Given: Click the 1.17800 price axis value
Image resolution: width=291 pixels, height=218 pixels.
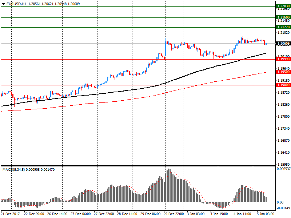Looking at the screenshot, I should pyautogui.click(x=283, y=116).
